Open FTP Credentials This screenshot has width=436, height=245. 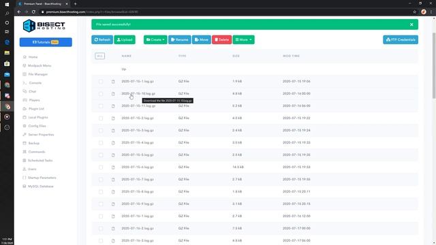401,39
